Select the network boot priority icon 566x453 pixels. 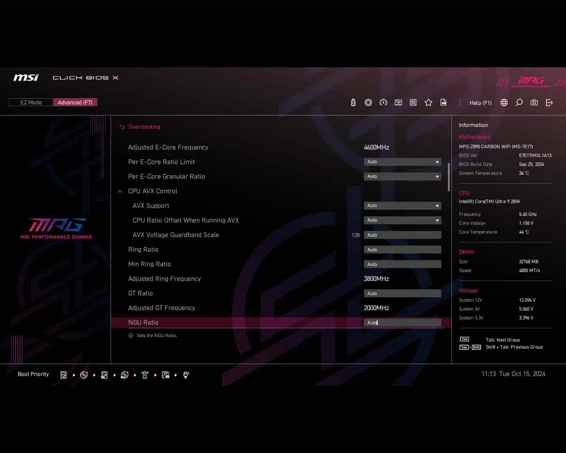click(x=186, y=375)
